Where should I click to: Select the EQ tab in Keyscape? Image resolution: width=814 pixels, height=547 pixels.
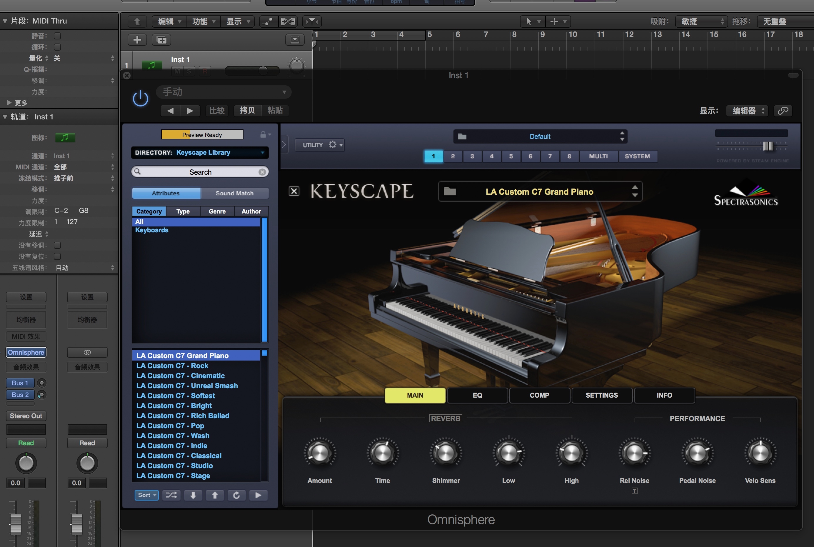point(477,394)
